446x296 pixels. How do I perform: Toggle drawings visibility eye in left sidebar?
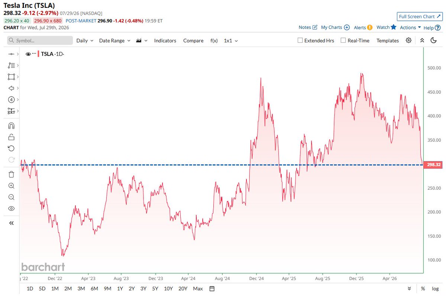coord(11,209)
